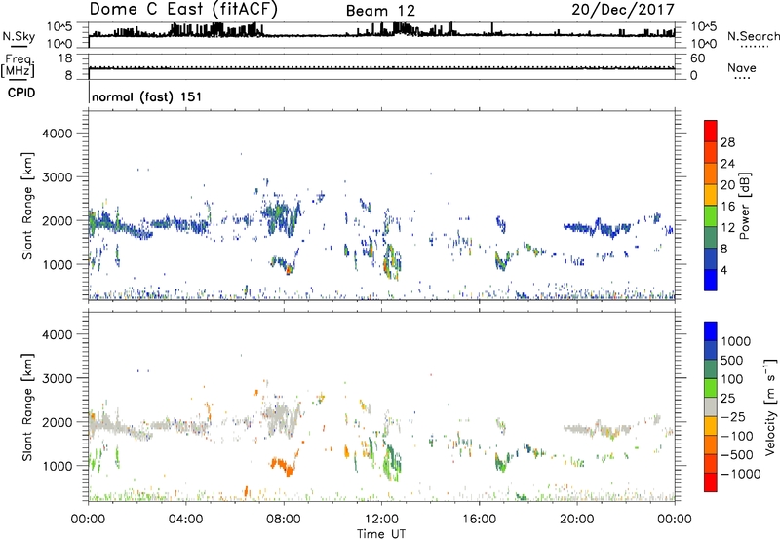Click the 'Slant Range [km]' label of the power panel

[x=27, y=206]
